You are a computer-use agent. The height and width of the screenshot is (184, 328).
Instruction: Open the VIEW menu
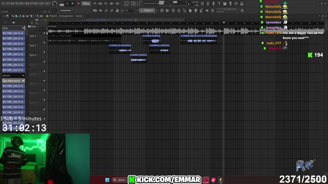pos(27,4)
